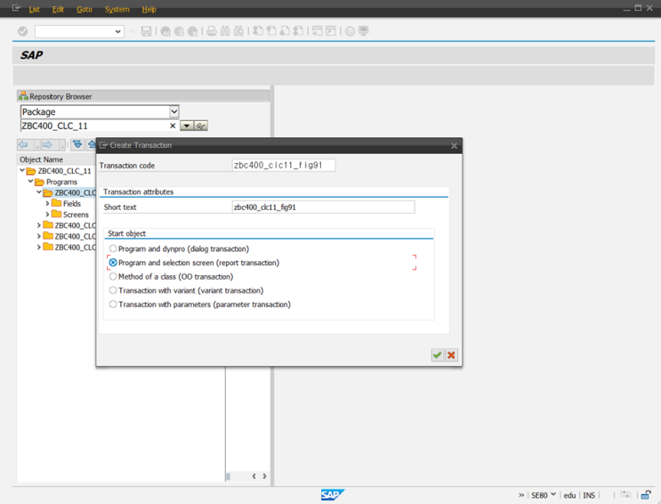Screen dimensions: 661x504
Task: Collapse the Programs folder node
Action: pyautogui.click(x=31, y=182)
